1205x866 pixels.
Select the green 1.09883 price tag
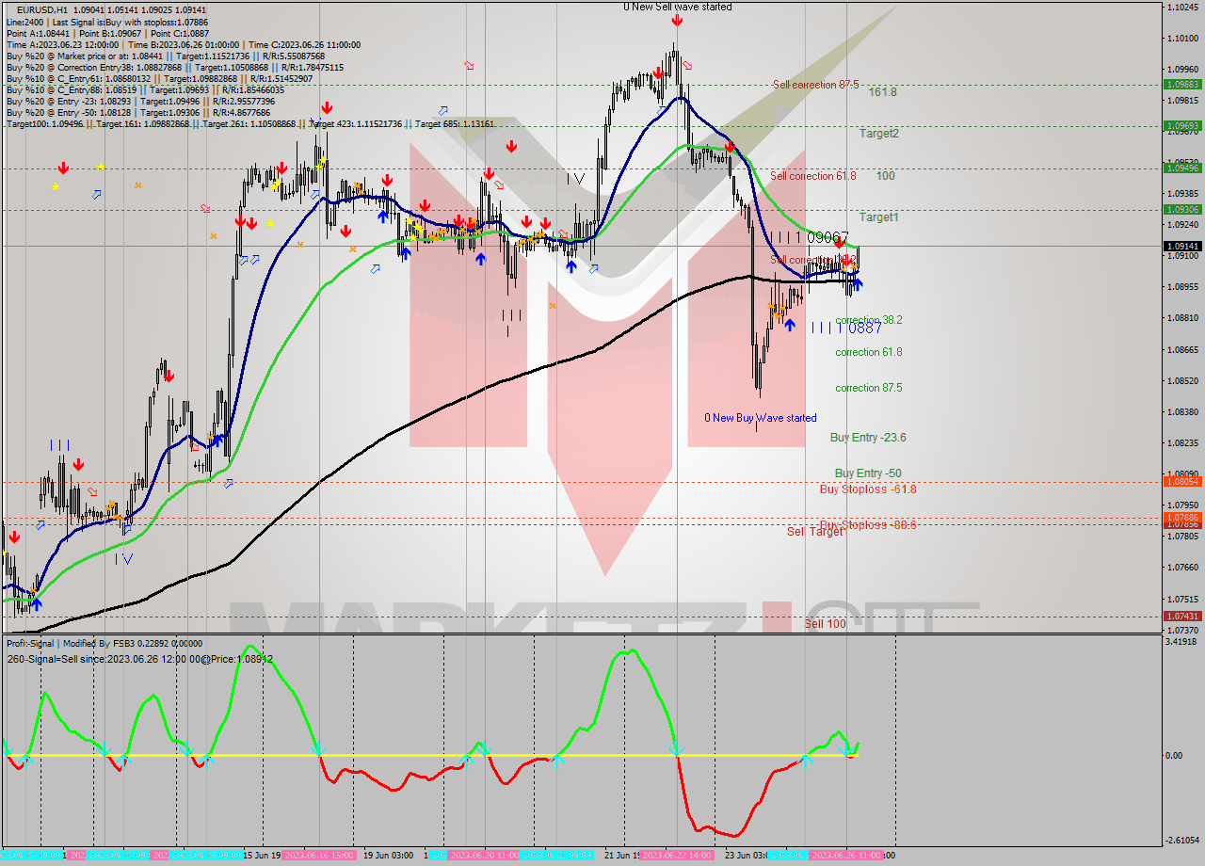pos(1181,85)
